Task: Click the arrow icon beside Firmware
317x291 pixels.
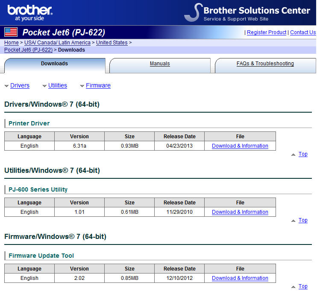Action: [82, 86]
